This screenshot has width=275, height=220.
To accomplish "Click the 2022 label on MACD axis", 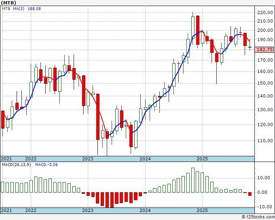I will 31,210.
